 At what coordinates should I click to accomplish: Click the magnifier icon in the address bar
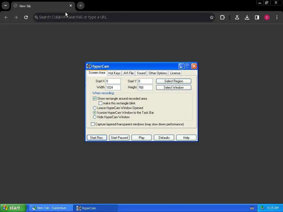click(x=36, y=17)
